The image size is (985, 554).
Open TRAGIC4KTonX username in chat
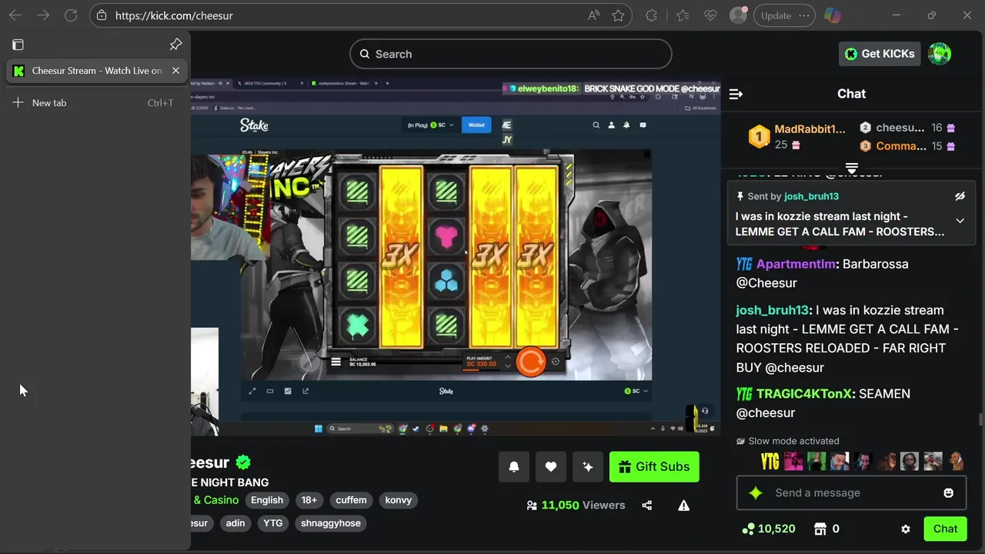tap(804, 393)
